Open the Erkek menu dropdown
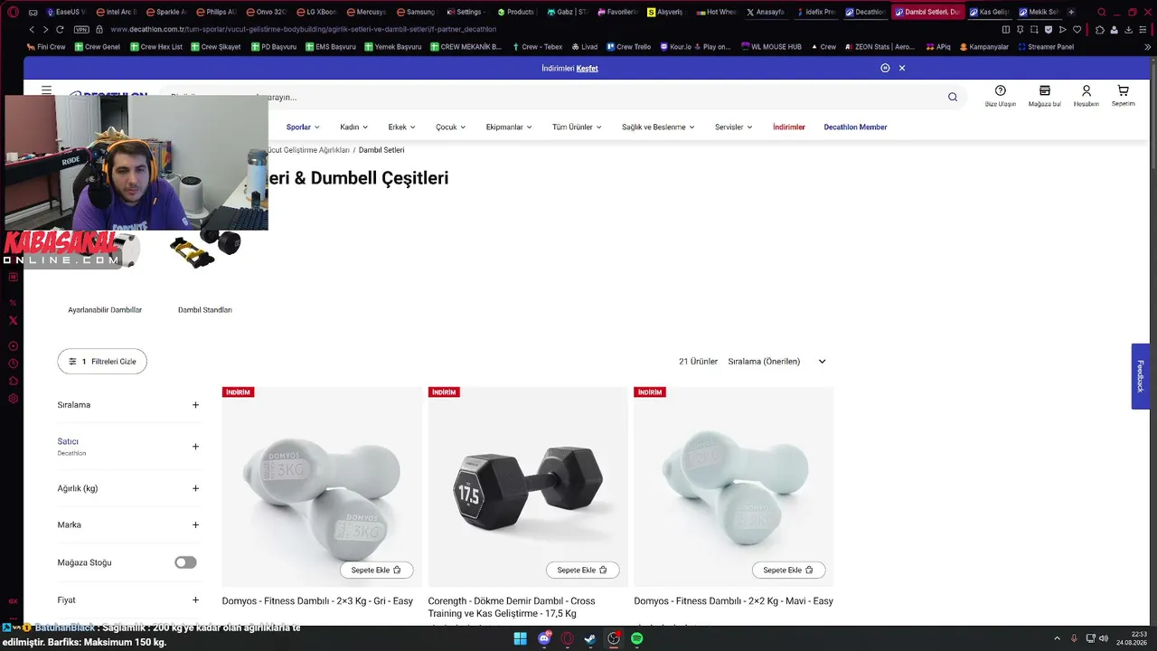 tap(401, 127)
